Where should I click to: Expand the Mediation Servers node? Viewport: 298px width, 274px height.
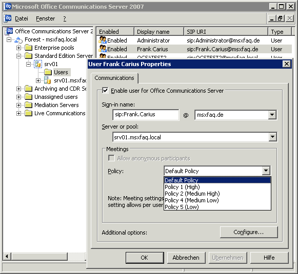tap(18, 105)
